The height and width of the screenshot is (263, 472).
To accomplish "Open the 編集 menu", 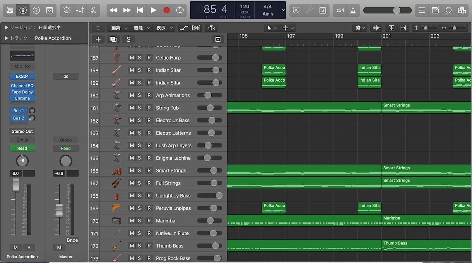I will pyautogui.click(x=118, y=28).
